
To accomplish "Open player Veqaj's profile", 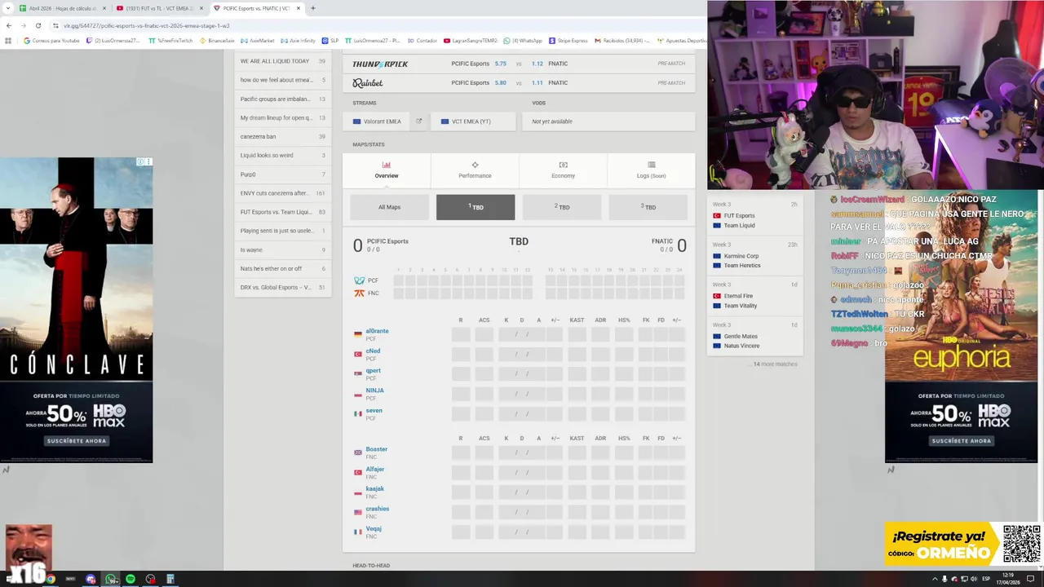I will [374, 528].
